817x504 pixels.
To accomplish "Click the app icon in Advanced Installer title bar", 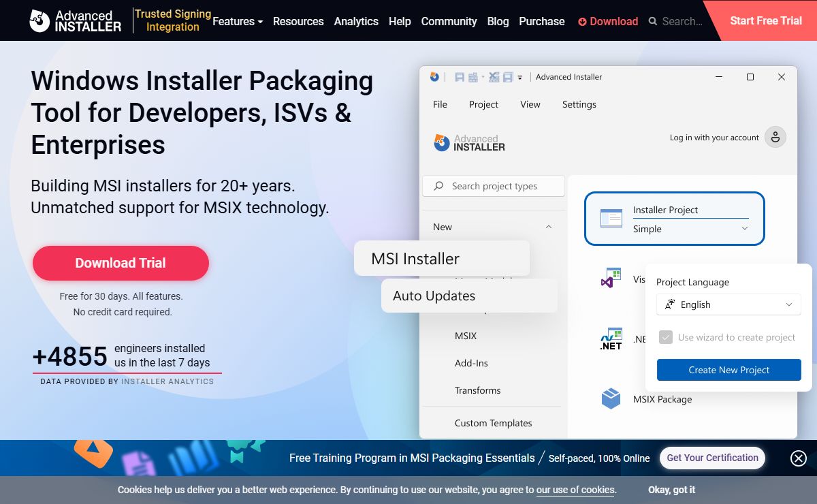I will [x=434, y=77].
